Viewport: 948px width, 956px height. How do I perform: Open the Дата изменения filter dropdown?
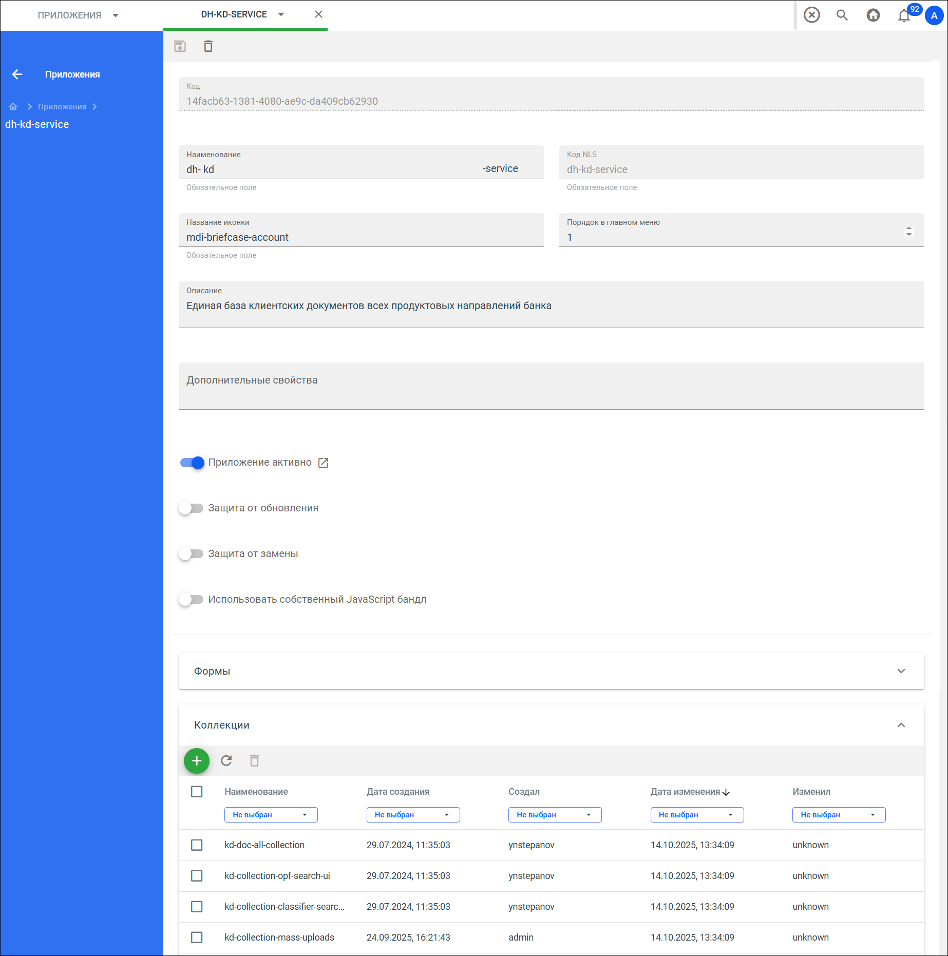tap(697, 815)
